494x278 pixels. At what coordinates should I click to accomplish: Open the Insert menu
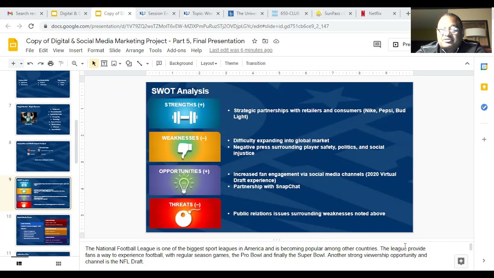[76, 50]
